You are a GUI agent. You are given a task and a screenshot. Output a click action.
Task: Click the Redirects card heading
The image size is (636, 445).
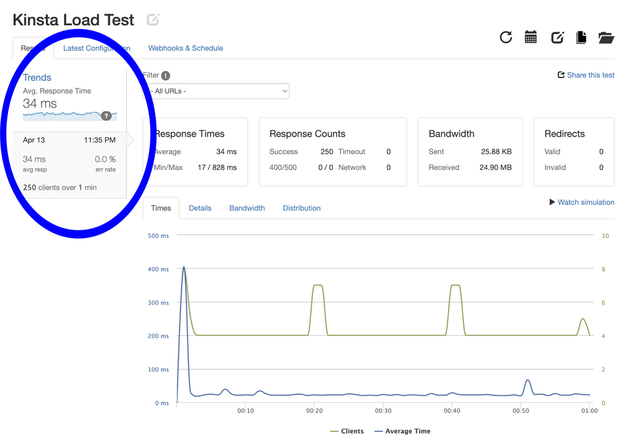click(x=565, y=133)
